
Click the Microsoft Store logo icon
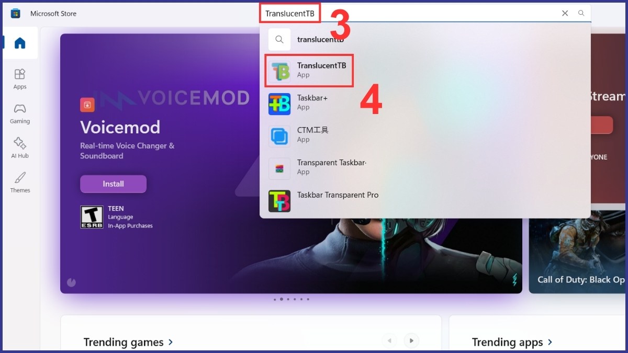pos(16,14)
